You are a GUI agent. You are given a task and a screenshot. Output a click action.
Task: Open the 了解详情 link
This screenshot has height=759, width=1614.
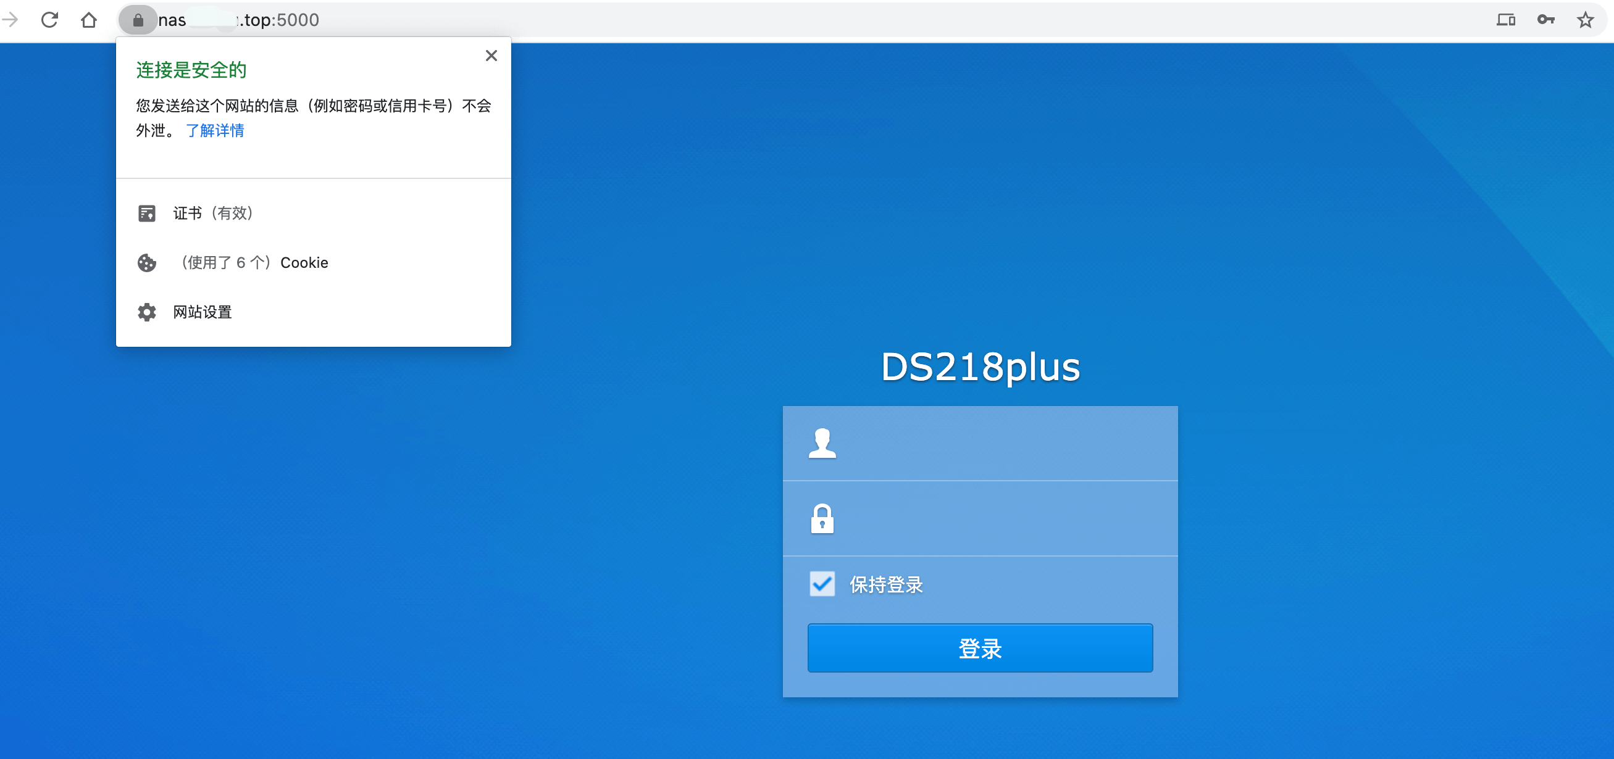[x=215, y=130]
